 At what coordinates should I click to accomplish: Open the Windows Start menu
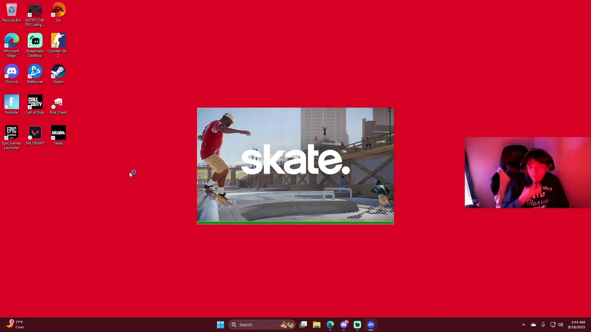pos(220,325)
